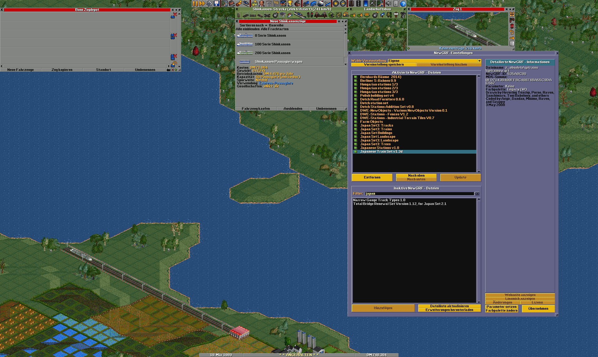Select 200 Serie Shinkansen in list
Image resolution: width=598 pixels, height=357 pixels.
(x=273, y=53)
